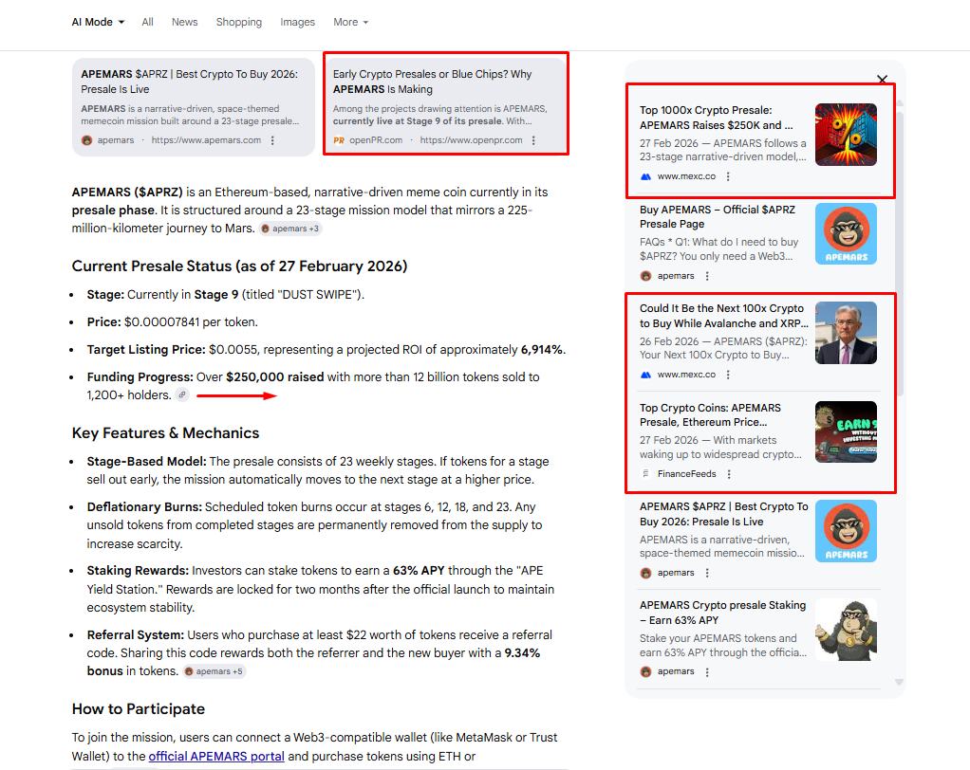Screen dimensions: 970x770
Task: Expand the More menu
Action: click(x=351, y=22)
